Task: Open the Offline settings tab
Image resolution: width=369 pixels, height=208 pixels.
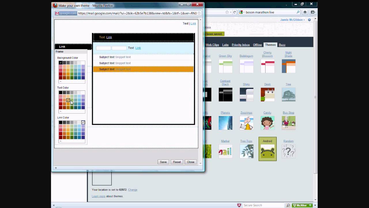Action: pos(257,45)
